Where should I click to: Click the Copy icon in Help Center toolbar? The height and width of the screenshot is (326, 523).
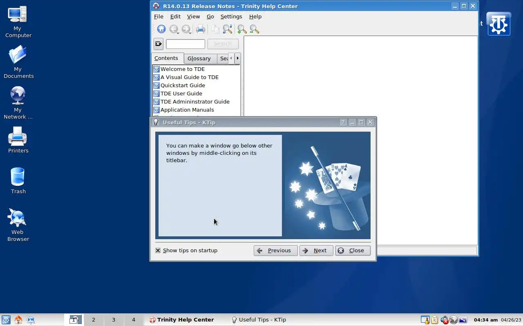coord(215,29)
